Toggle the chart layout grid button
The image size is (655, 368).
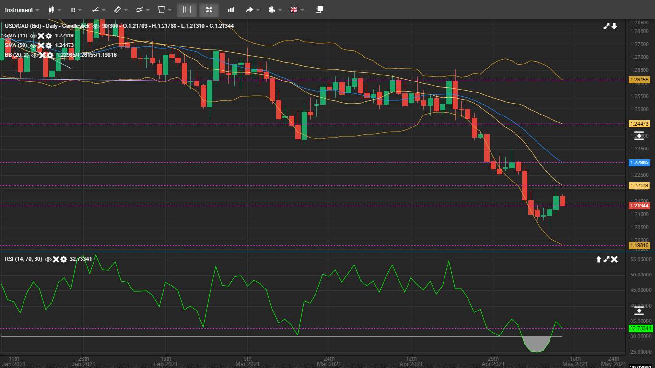click(x=187, y=10)
